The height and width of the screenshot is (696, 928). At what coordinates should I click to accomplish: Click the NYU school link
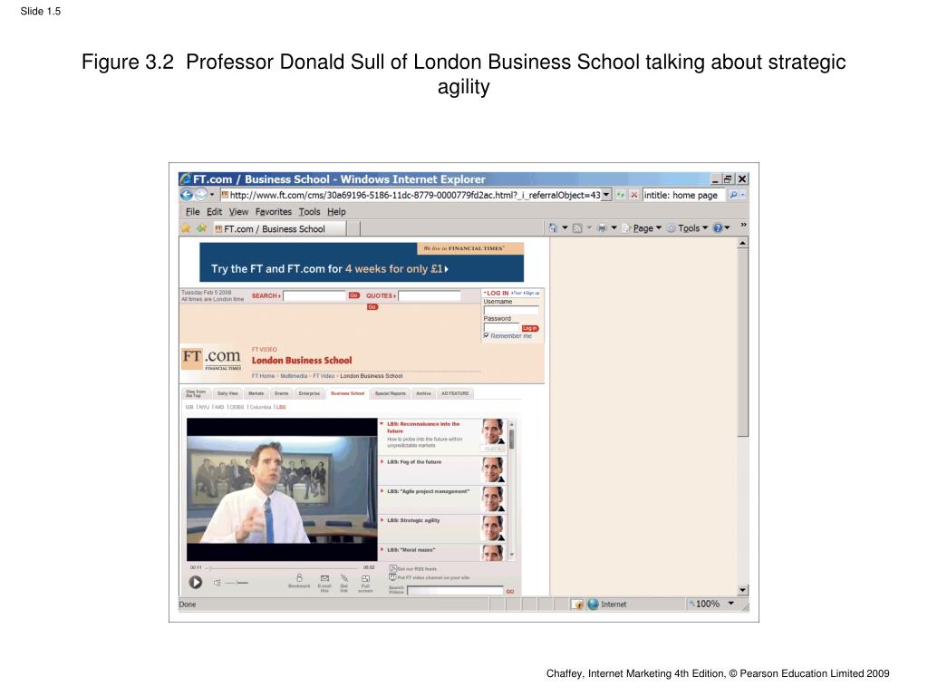coord(204,407)
